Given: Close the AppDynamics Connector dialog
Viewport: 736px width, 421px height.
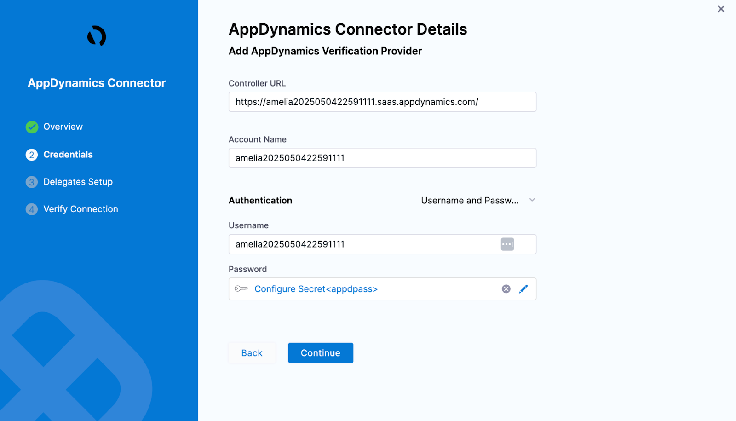Looking at the screenshot, I should [720, 9].
